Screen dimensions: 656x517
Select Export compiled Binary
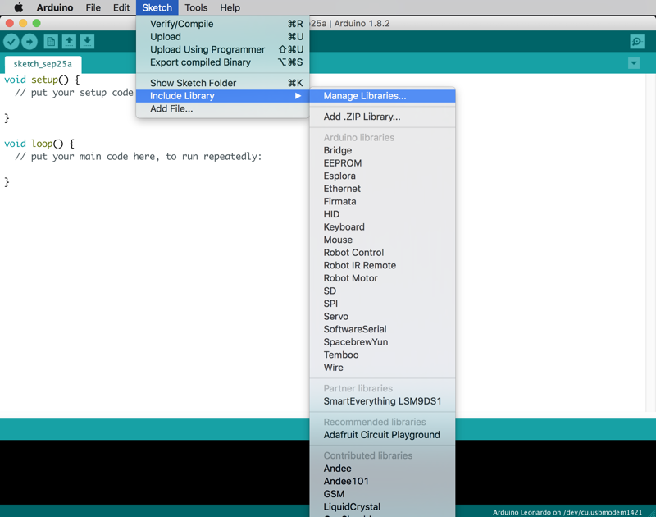(x=222, y=62)
